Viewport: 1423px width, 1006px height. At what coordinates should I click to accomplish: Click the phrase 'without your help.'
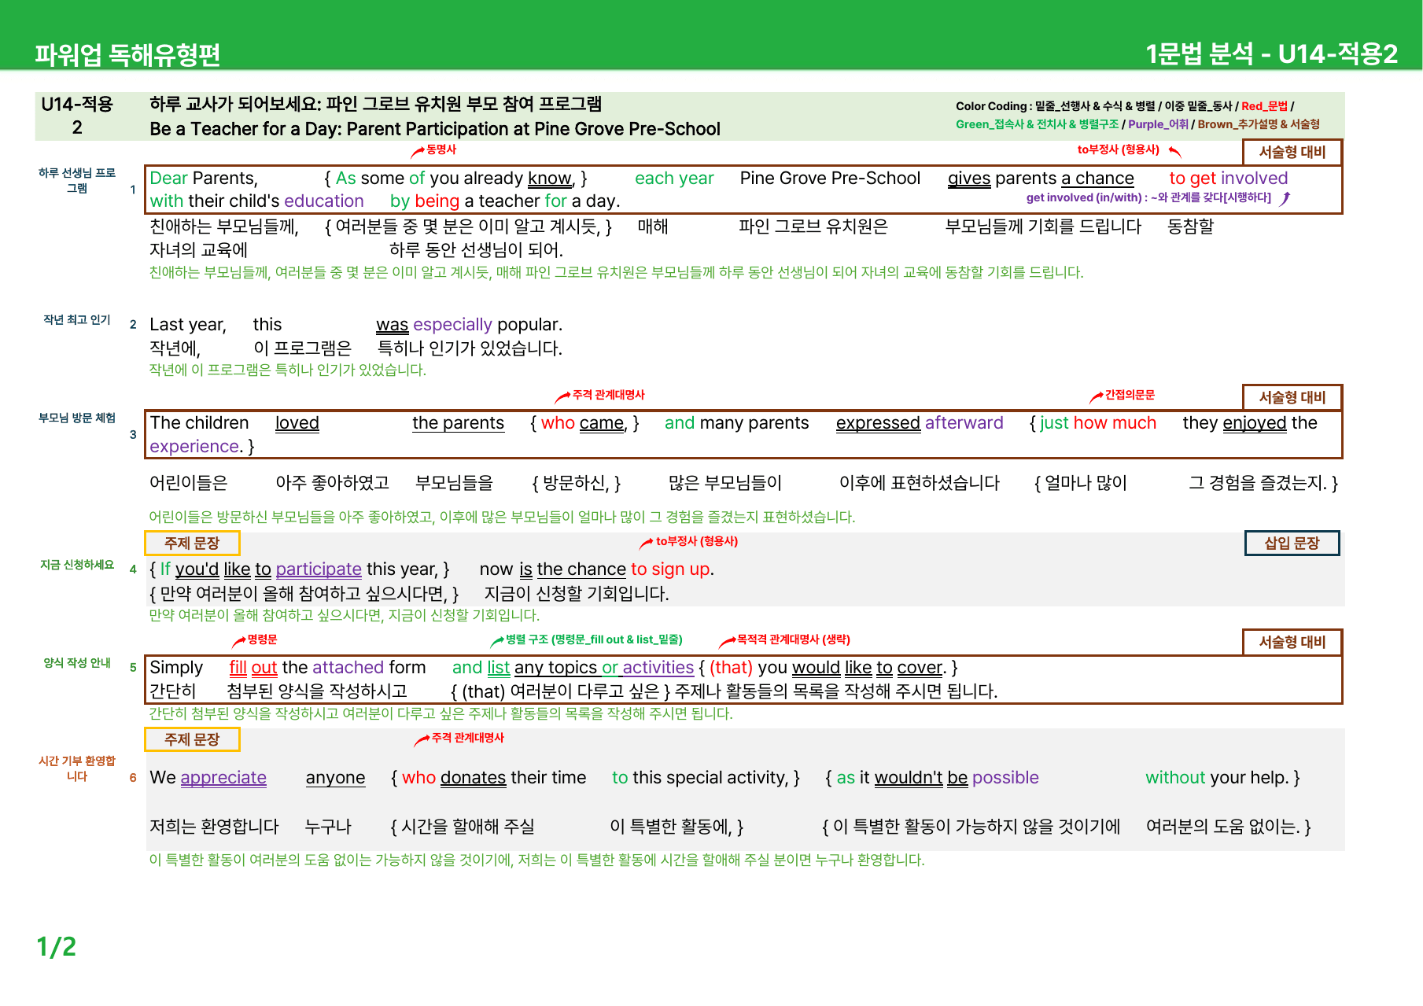tap(1217, 778)
